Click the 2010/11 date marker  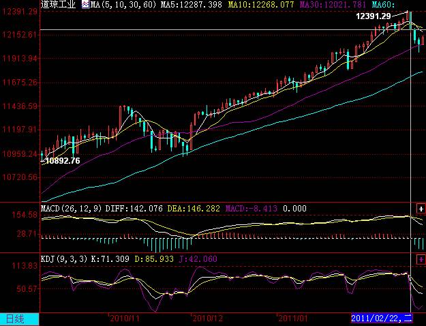(x=125, y=318)
